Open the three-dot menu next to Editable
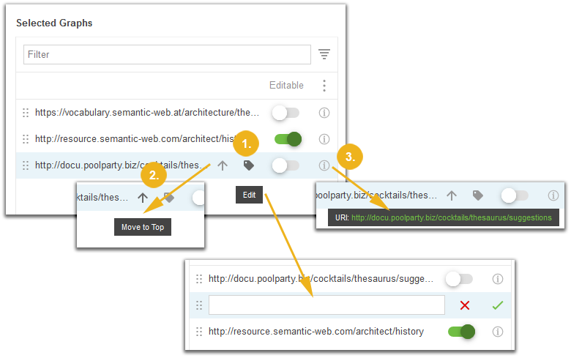 tap(324, 86)
